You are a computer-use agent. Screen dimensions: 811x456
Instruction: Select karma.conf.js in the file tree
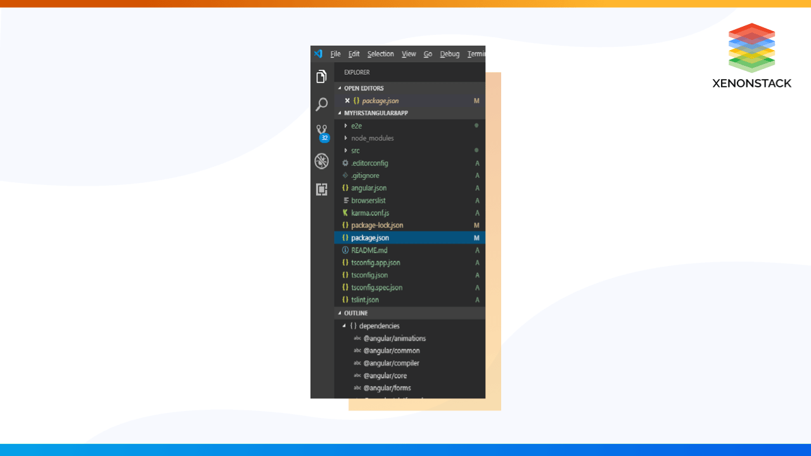370,213
